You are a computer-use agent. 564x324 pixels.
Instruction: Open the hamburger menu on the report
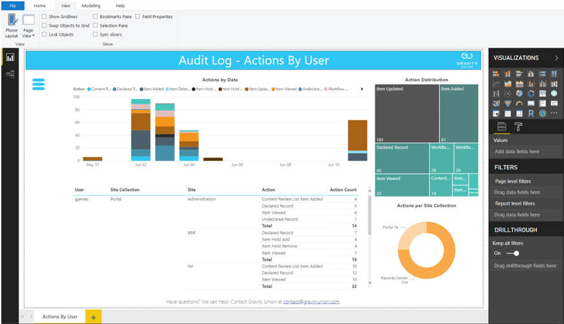[x=39, y=84]
